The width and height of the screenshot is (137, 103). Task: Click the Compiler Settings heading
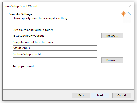pos(20,14)
